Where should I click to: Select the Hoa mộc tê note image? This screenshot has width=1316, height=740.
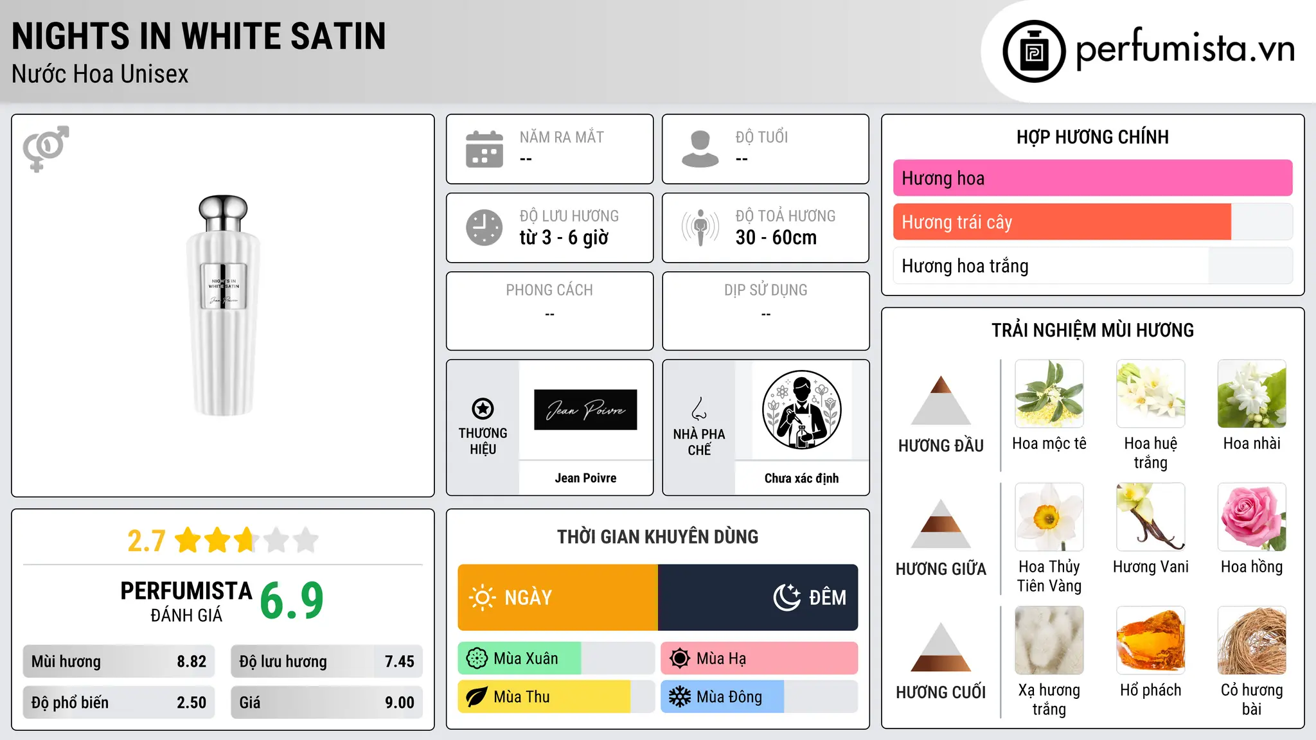[1049, 394]
